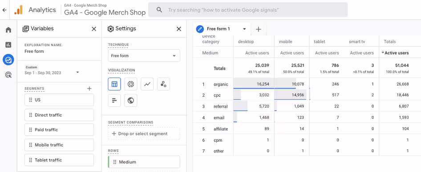Select the Mobile traffic segment
This screenshot has width=421, height=172.
pos(59,145)
